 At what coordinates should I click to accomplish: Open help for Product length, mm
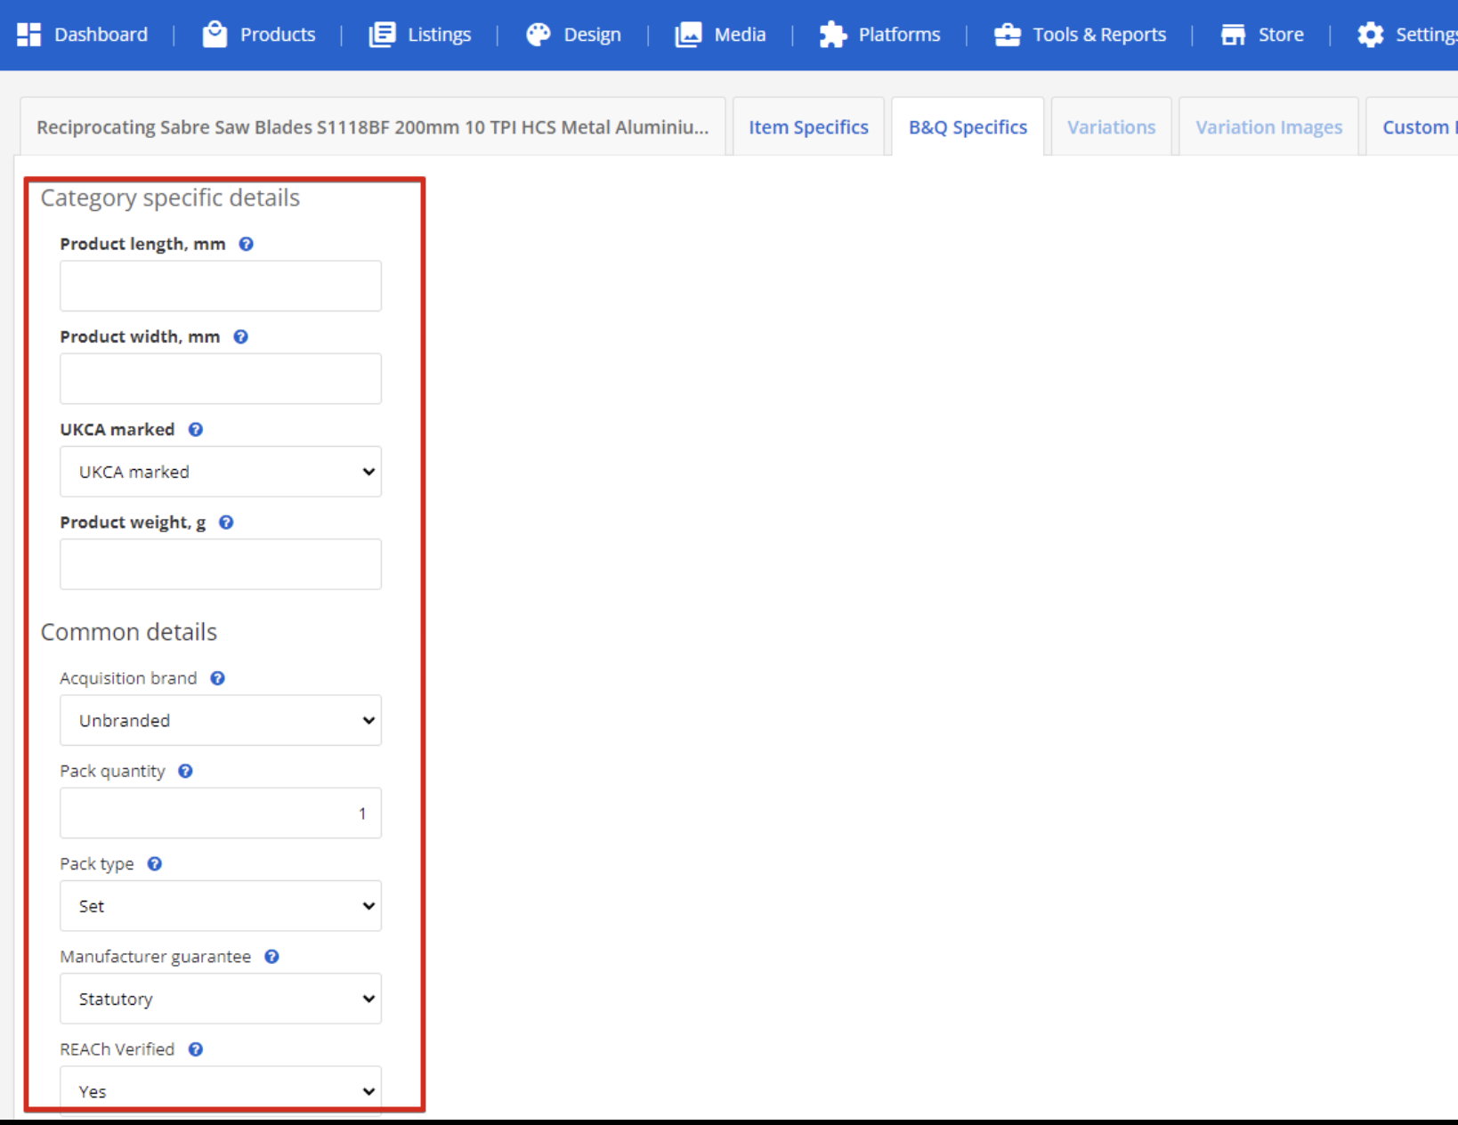click(x=247, y=244)
